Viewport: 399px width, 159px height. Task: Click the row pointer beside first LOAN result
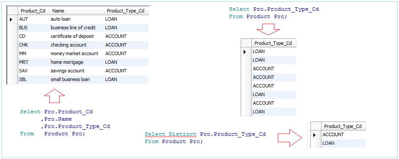coord(245,52)
